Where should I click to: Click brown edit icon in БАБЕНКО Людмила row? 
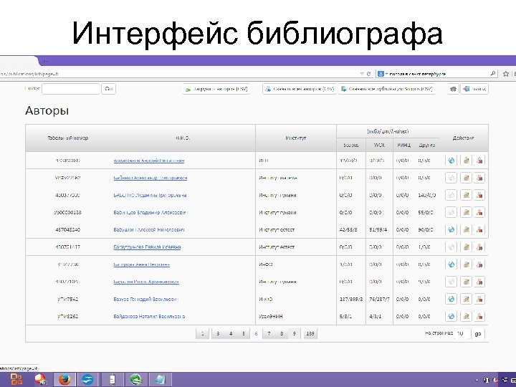click(x=466, y=195)
